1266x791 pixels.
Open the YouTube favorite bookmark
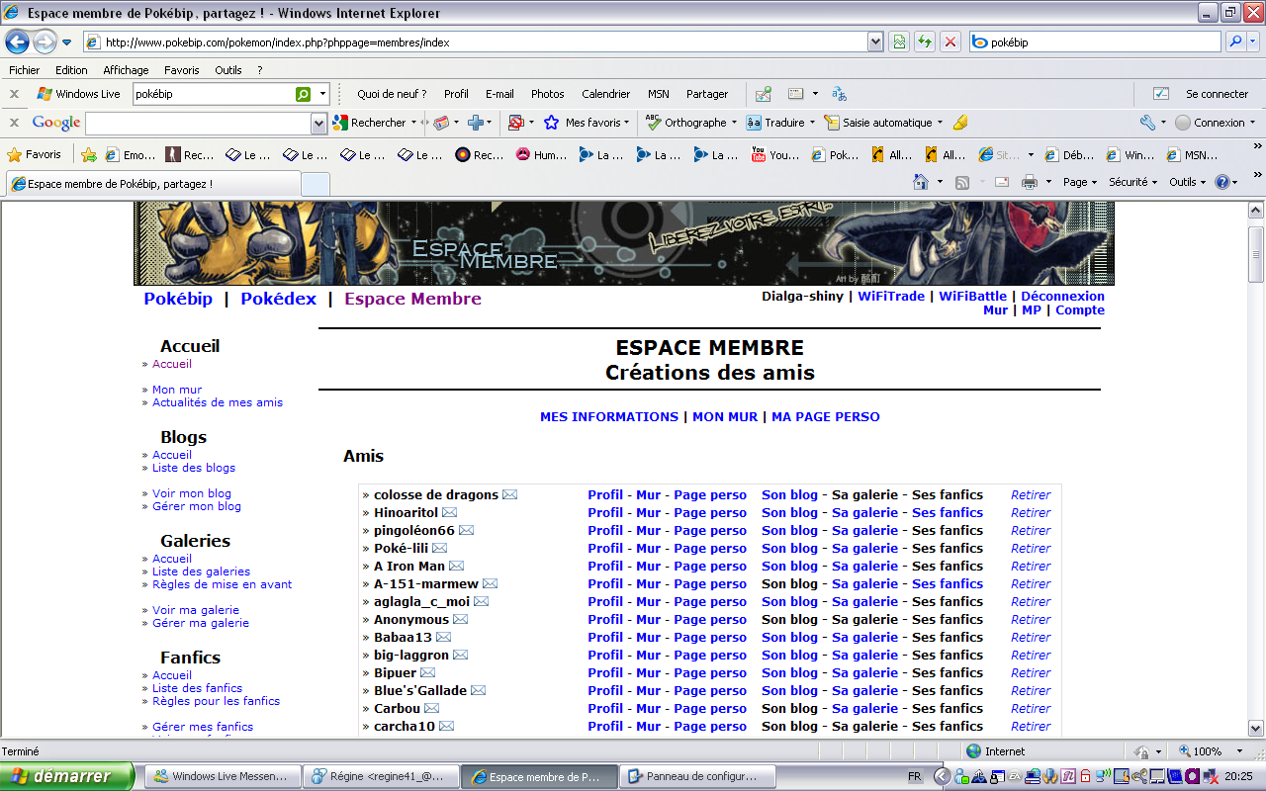775,154
